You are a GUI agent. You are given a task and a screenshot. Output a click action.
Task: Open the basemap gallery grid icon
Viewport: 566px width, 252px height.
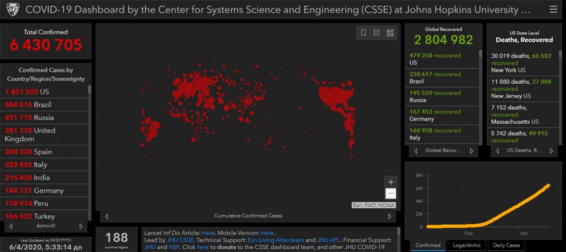pyautogui.click(x=390, y=33)
